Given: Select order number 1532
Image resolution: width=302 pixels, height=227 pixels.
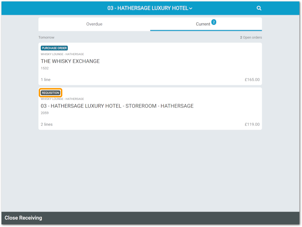Looking at the screenshot, I should click(x=45, y=68).
